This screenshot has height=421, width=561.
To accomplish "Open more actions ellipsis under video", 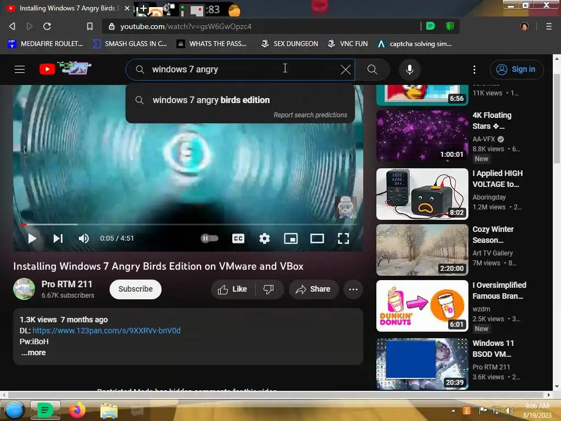I will point(353,289).
